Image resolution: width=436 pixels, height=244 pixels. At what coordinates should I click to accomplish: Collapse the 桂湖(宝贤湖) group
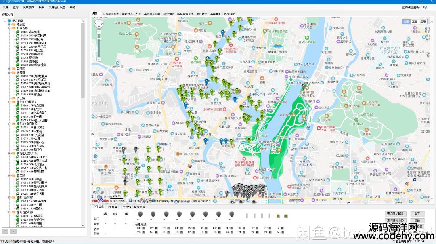[9, 212]
